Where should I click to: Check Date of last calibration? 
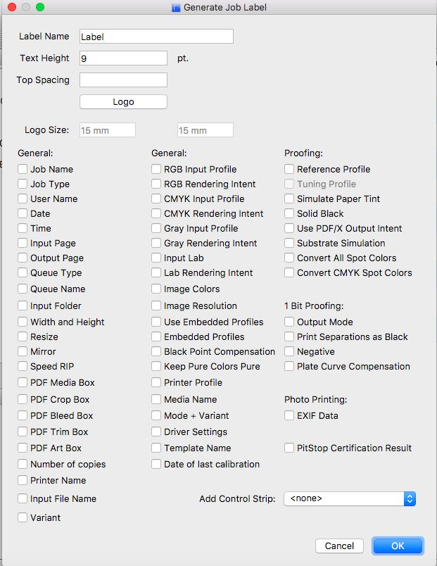click(156, 464)
